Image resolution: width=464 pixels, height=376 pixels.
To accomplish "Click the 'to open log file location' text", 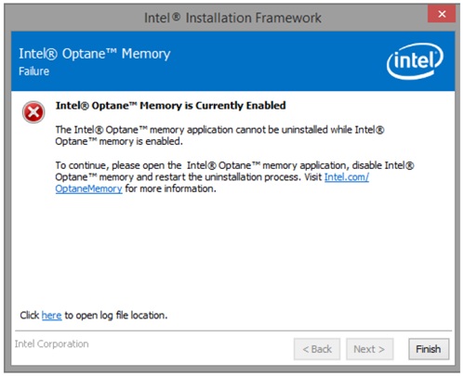I will (116, 316).
